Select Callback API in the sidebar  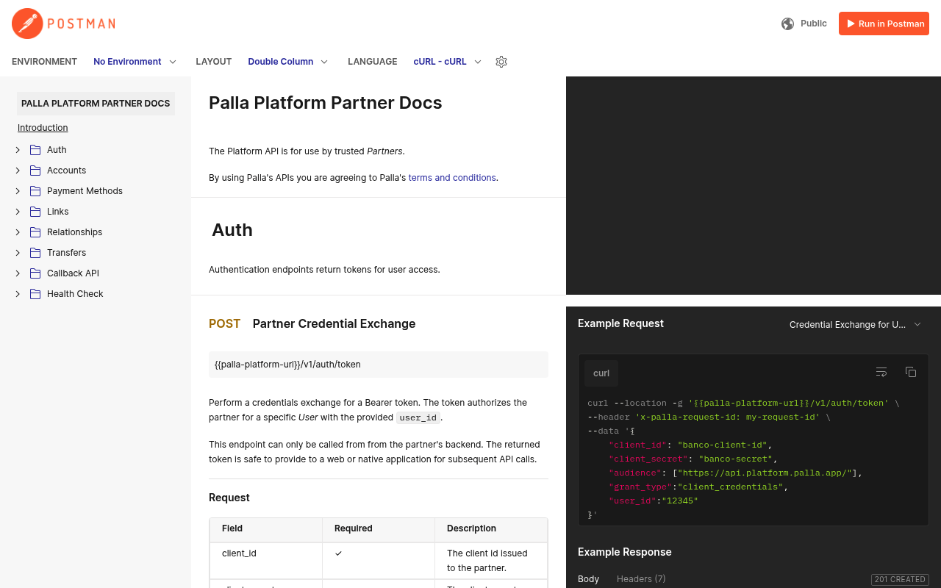point(73,273)
